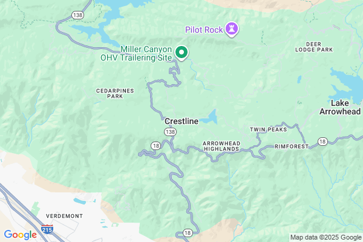Click the Miller Canyon OHV Trailering Site label
The image size is (363, 242).
pyautogui.click(x=136, y=53)
